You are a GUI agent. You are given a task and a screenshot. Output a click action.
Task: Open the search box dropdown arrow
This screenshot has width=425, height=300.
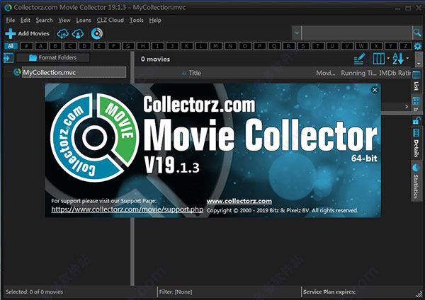point(297,33)
